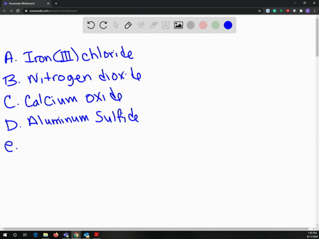Viewport: 319px width, 239px height.
Task: Open the Chrome extensions puzzle menu
Action: tap(301, 11)
